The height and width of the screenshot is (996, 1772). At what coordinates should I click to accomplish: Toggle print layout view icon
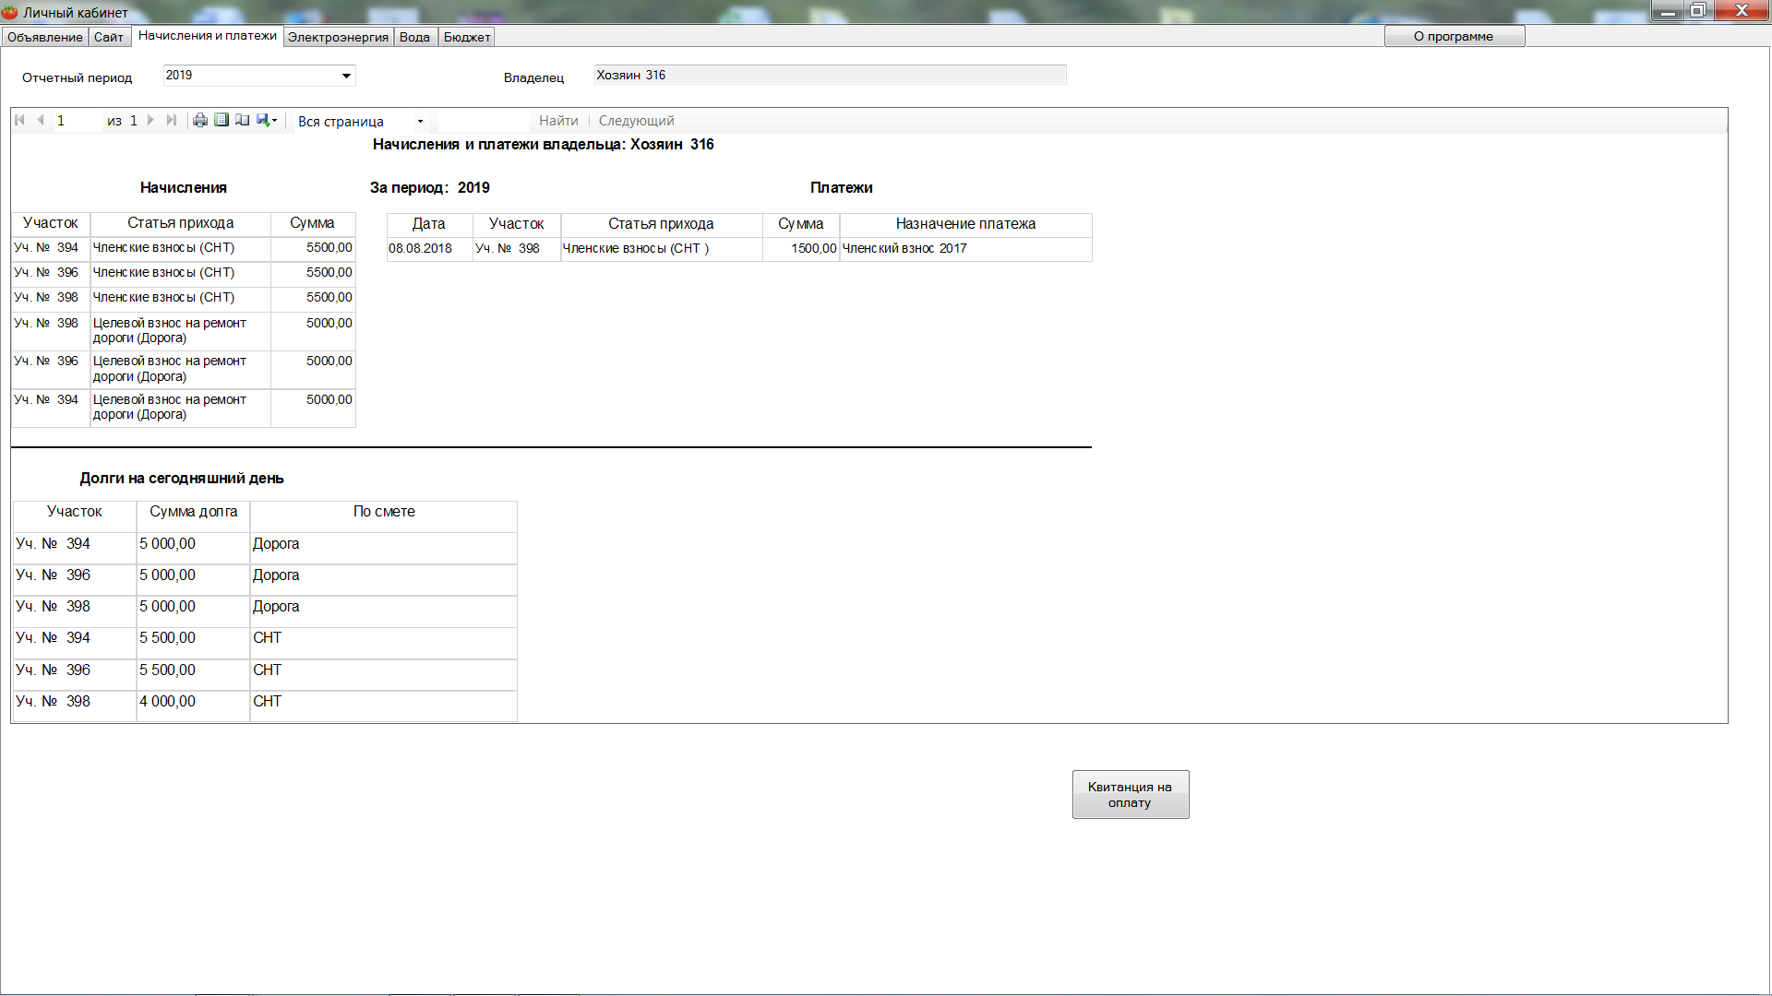(x=221, y=120)
